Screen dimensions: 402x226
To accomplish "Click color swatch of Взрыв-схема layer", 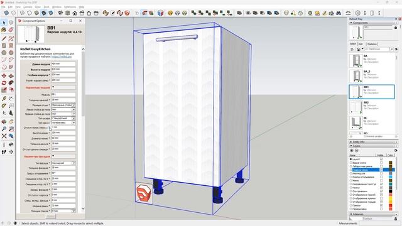I will coord(391,163).
